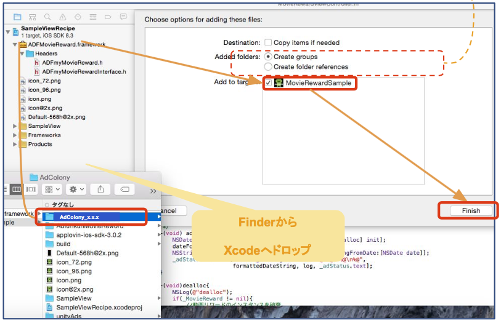Select unityAds folder in Finder
The width and height of the screenshot is (501, 323).
pyautogui.click(x=68, y=316)
